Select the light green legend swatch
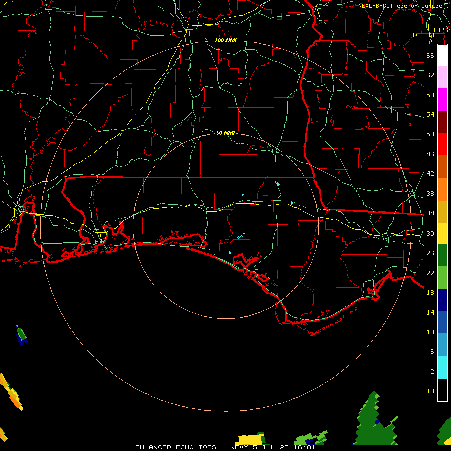The height and width of the screenshot is (451, 451). [x=442, y=278]
